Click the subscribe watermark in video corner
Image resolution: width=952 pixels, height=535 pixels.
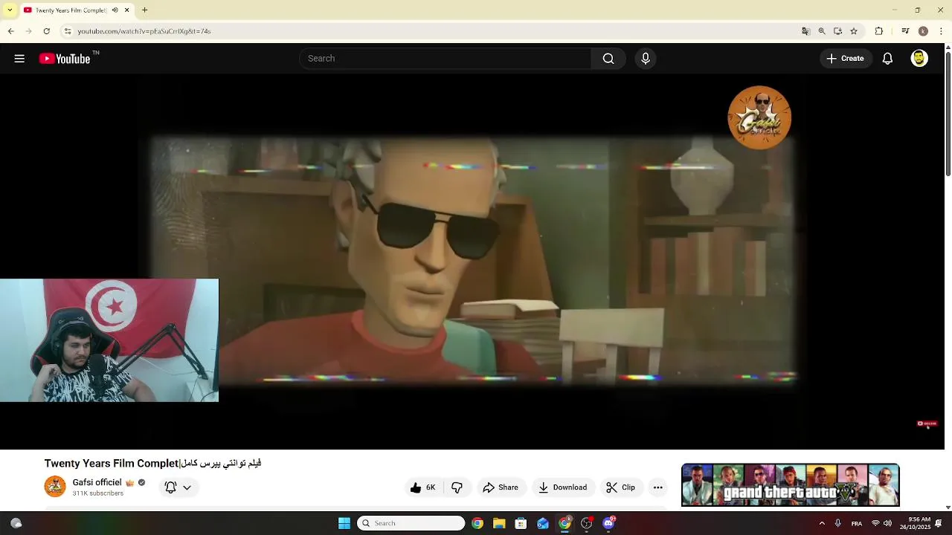tap(927, 424)
